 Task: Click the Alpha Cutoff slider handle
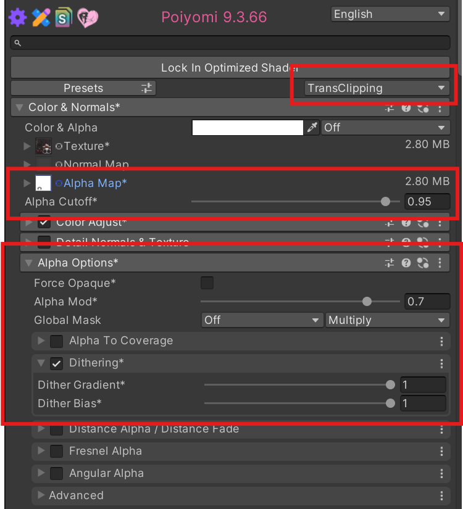click(x=385, y=202)
